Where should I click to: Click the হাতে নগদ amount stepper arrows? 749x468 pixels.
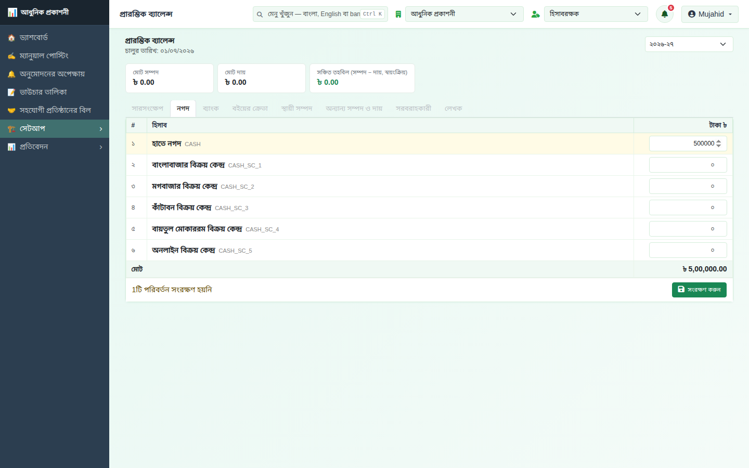click(719, 144)
